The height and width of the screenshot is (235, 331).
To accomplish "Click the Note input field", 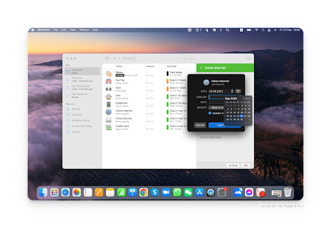I will (x=217, y=102).
